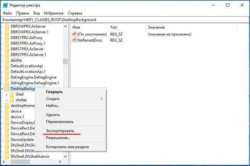Viewport: 250px width, 166px height.
Task: Click the DefaultLocationApi folder icon
Action: (x=7, y=66)
